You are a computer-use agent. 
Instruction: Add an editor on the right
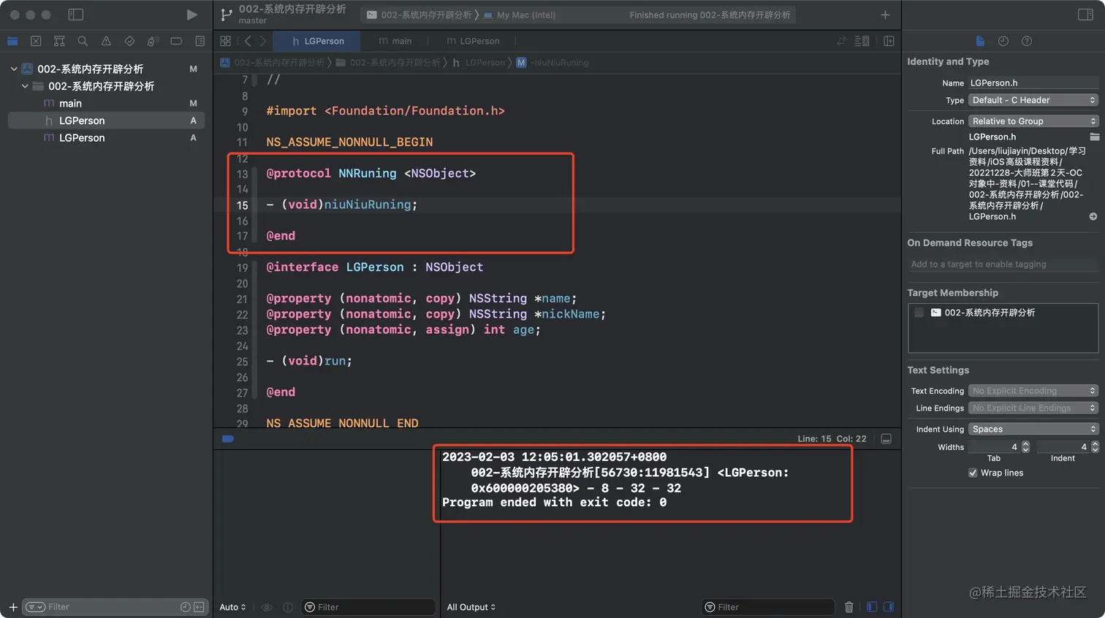889,41
